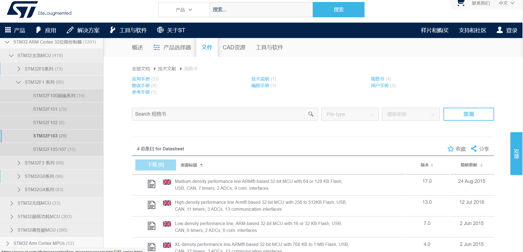This screenshot has width=523, height=252.
Task: Click the ST life.augmented logo
Action: pos(39,10)
